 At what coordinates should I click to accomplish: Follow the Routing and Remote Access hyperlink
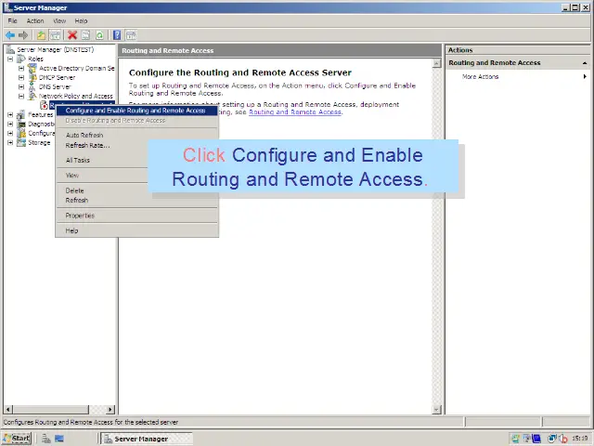(294, 112)
